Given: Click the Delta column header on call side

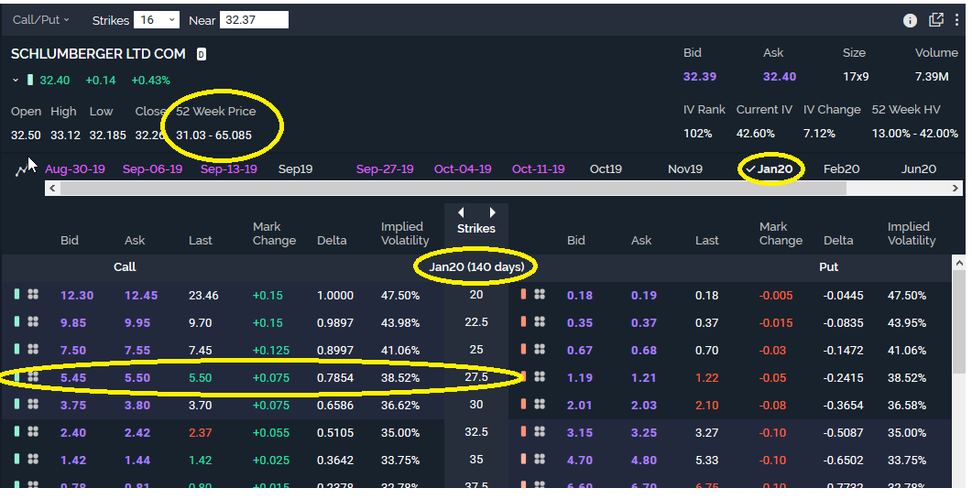Looking at the screenshot, I should pyautogui.click(x=332, y=240).
